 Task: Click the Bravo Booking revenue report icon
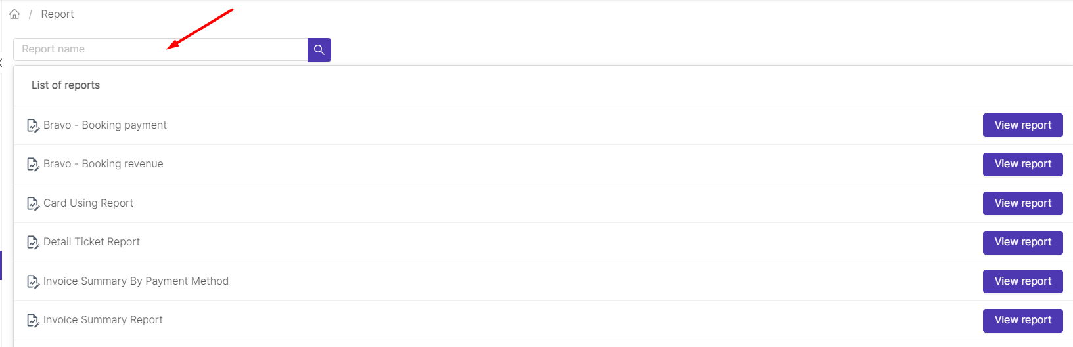[33, 164]
